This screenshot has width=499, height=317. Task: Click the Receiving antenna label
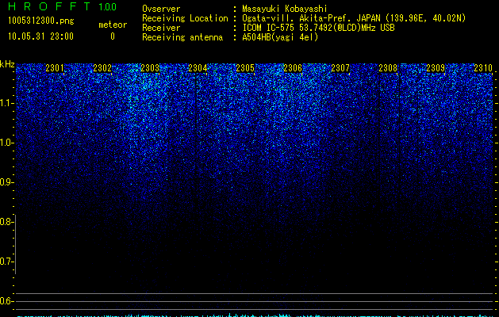tap(182, 37)
